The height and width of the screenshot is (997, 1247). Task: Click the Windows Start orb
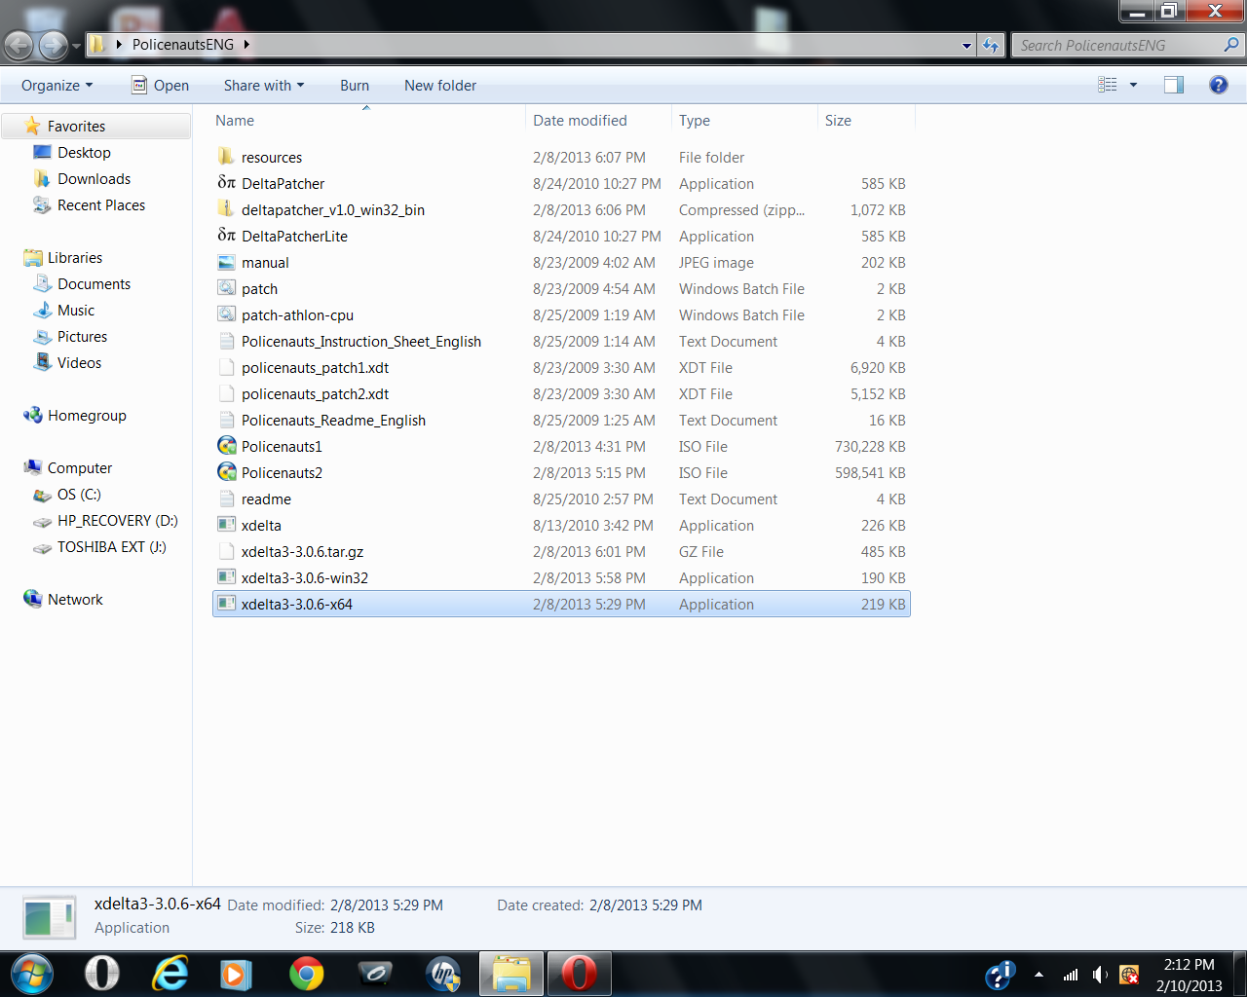click(31, 974)
